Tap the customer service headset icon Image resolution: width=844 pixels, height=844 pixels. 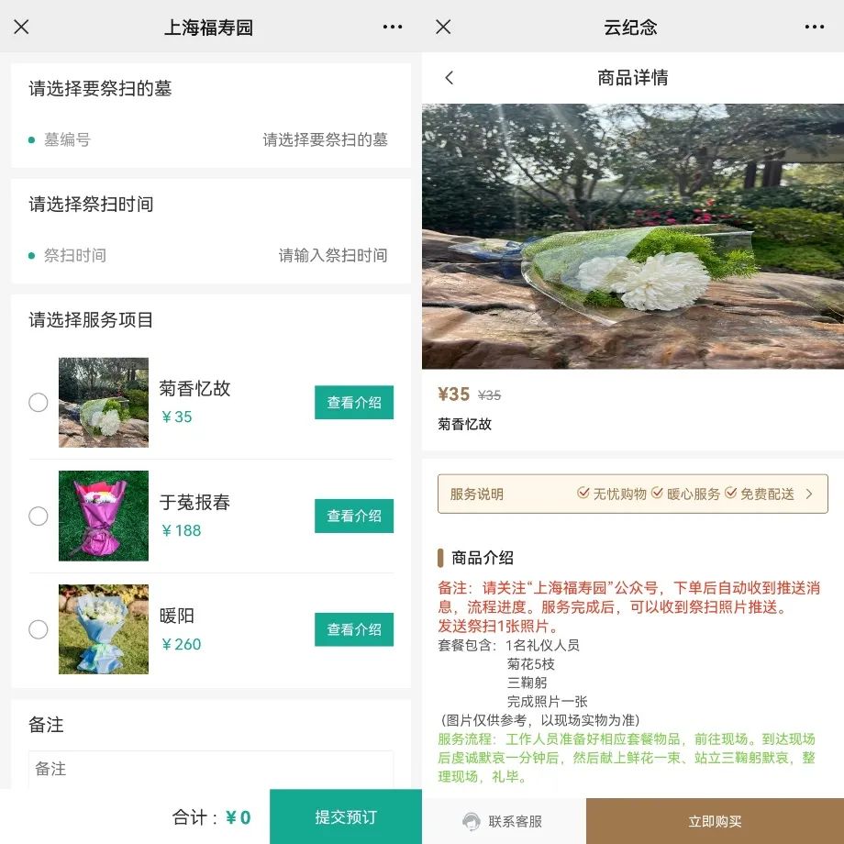tap(472, 821)
